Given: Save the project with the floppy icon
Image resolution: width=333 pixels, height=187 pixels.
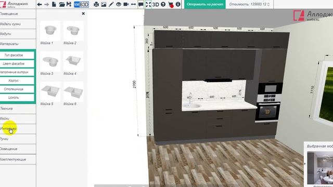Looking at the screenshot, I should click(x=69, y=4).
